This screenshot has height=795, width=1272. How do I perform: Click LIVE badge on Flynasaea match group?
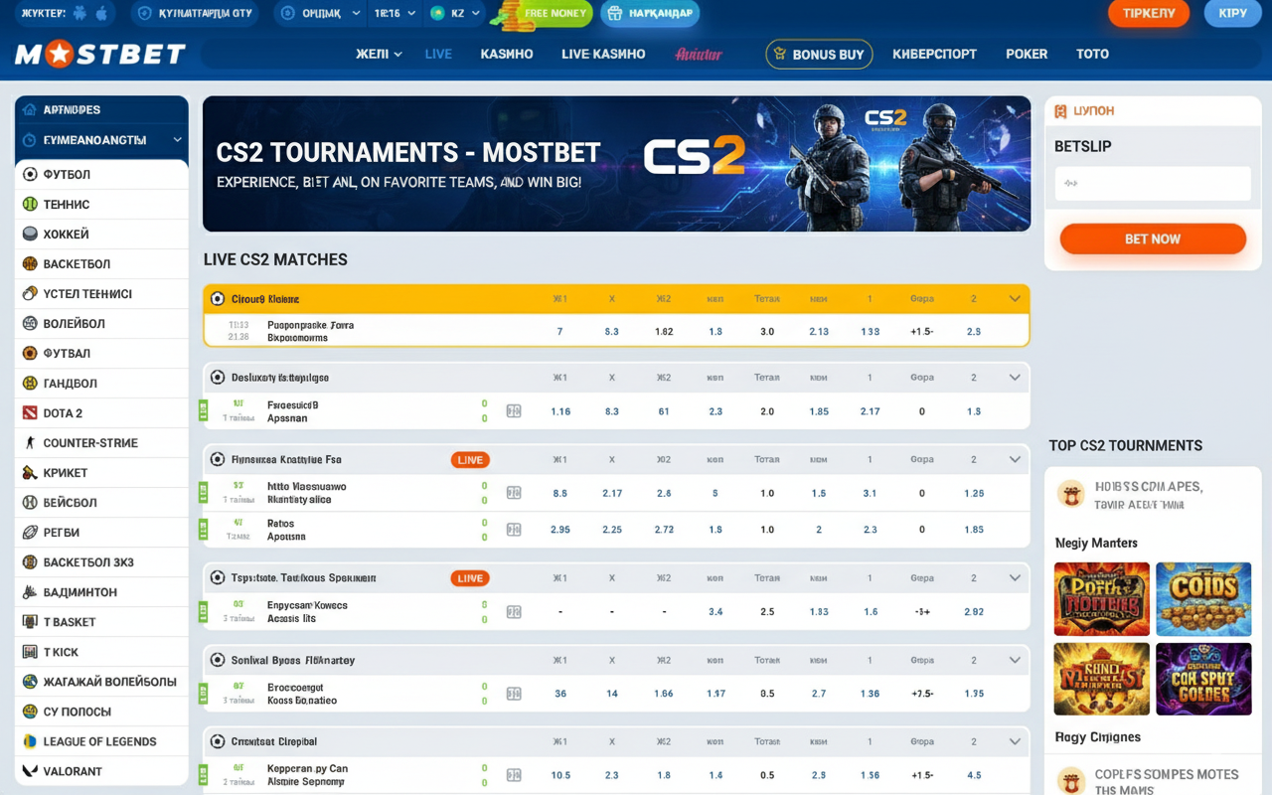pyautogui.click(x=470, y=460)
